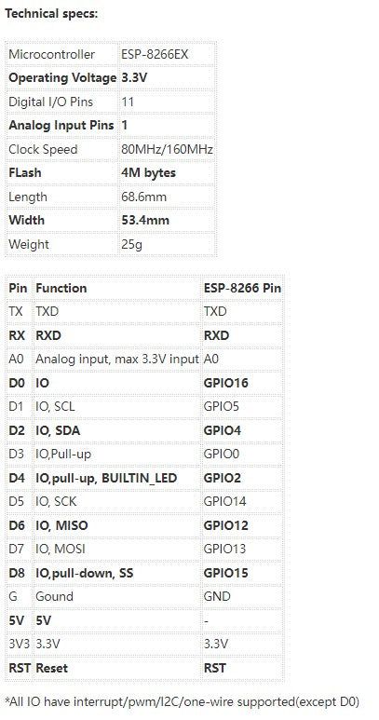Click the 53.4mm width value
Image resolution: width=379 pixels, height=720 pixels.
point(145,220)
